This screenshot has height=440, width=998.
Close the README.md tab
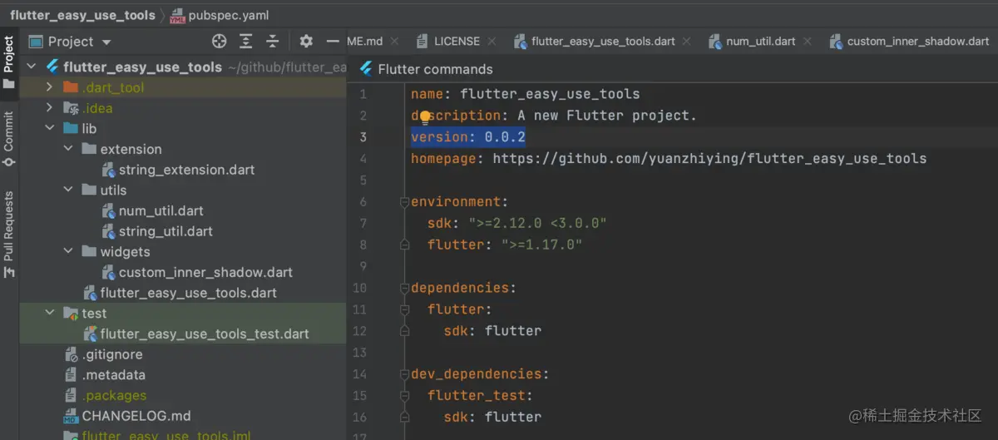pos(393,41)
